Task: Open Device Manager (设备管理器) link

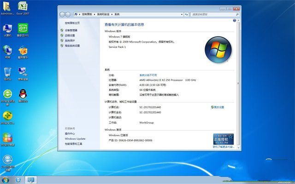Action: coord(71,30)
